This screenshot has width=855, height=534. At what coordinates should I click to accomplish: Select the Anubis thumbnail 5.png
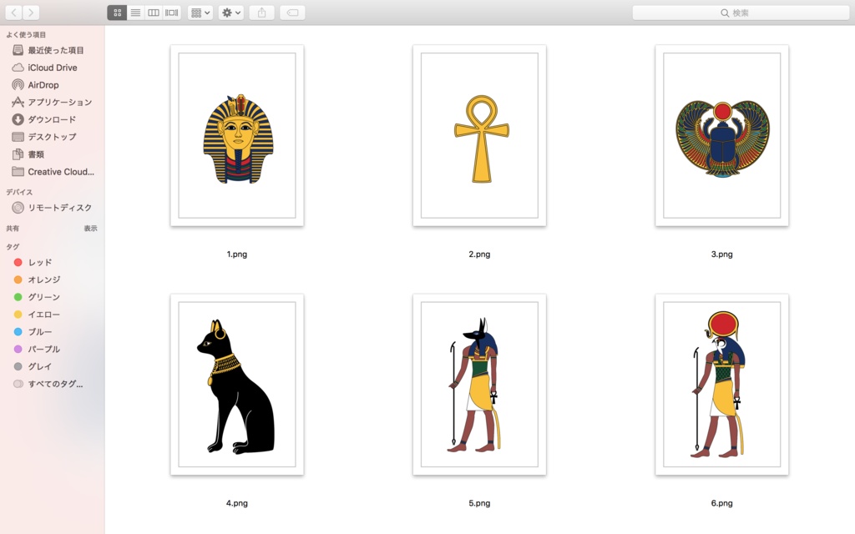click(x=479, y=385)
